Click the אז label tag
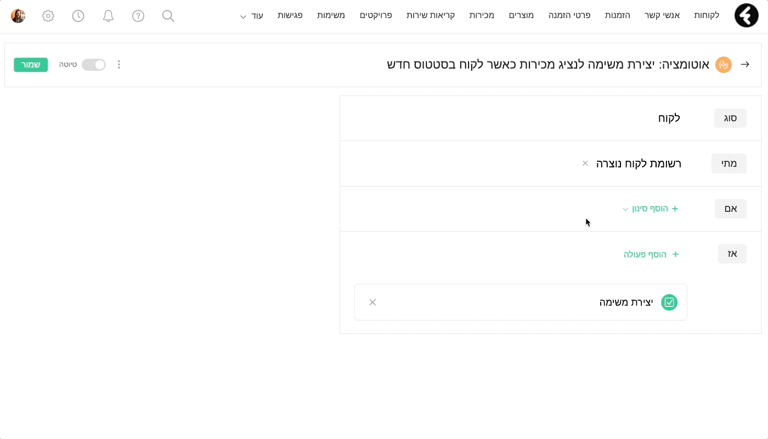The image size is (768, 439). tap(732, 254)
